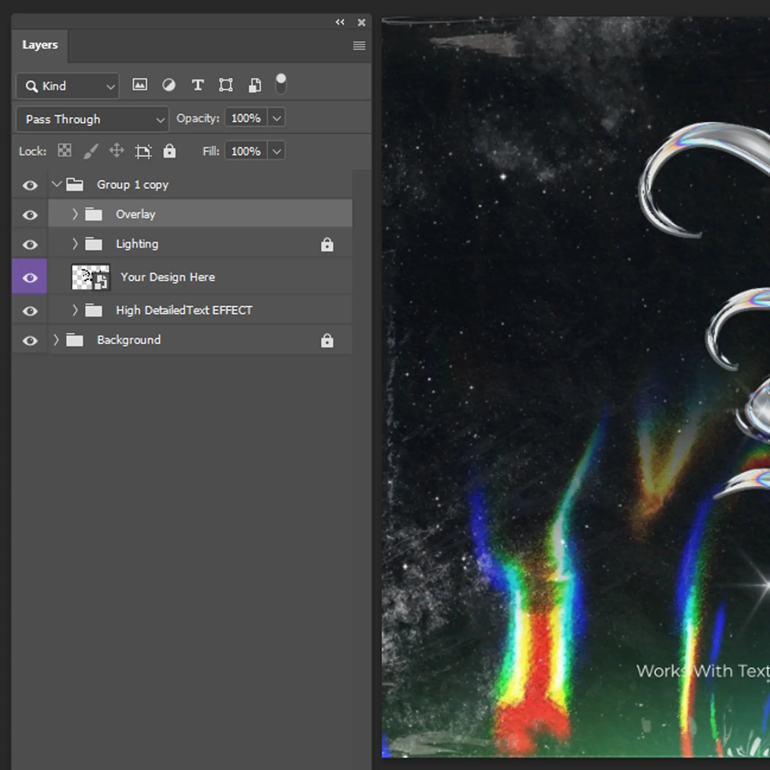The width and height of the screenshot is (770, 770).
Task: Lock layer position
Action: click(117, 151)
